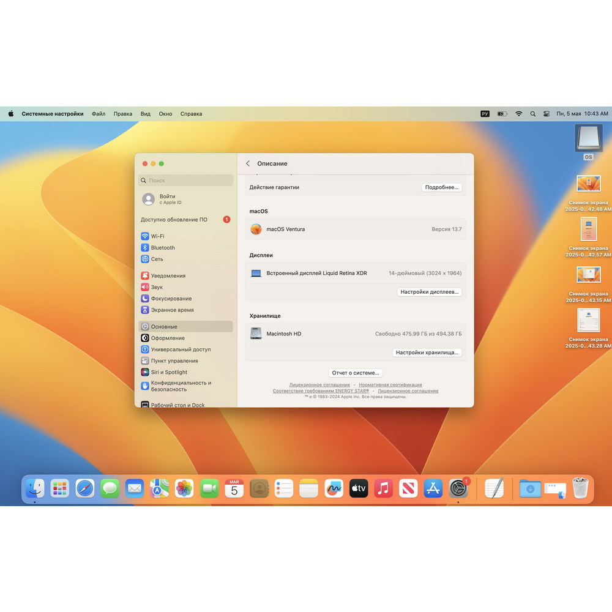Open Notes from the Dock

[308, 488]
